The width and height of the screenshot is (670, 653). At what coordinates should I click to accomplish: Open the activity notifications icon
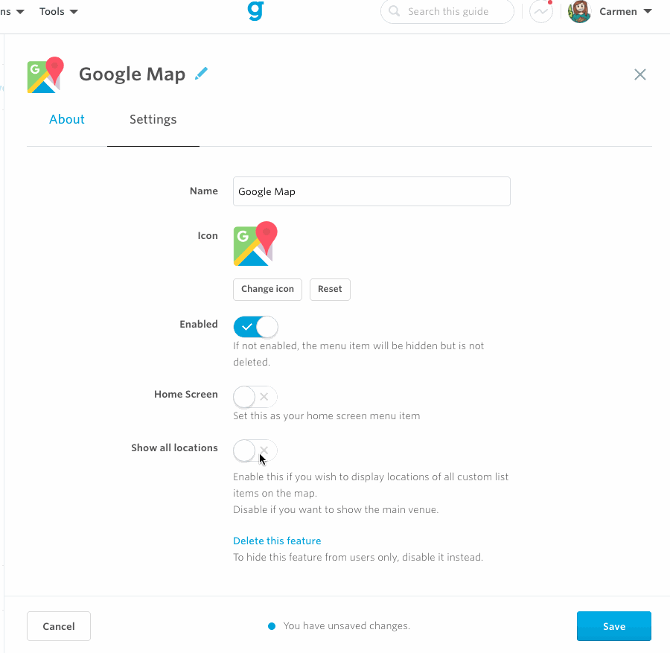541,12
